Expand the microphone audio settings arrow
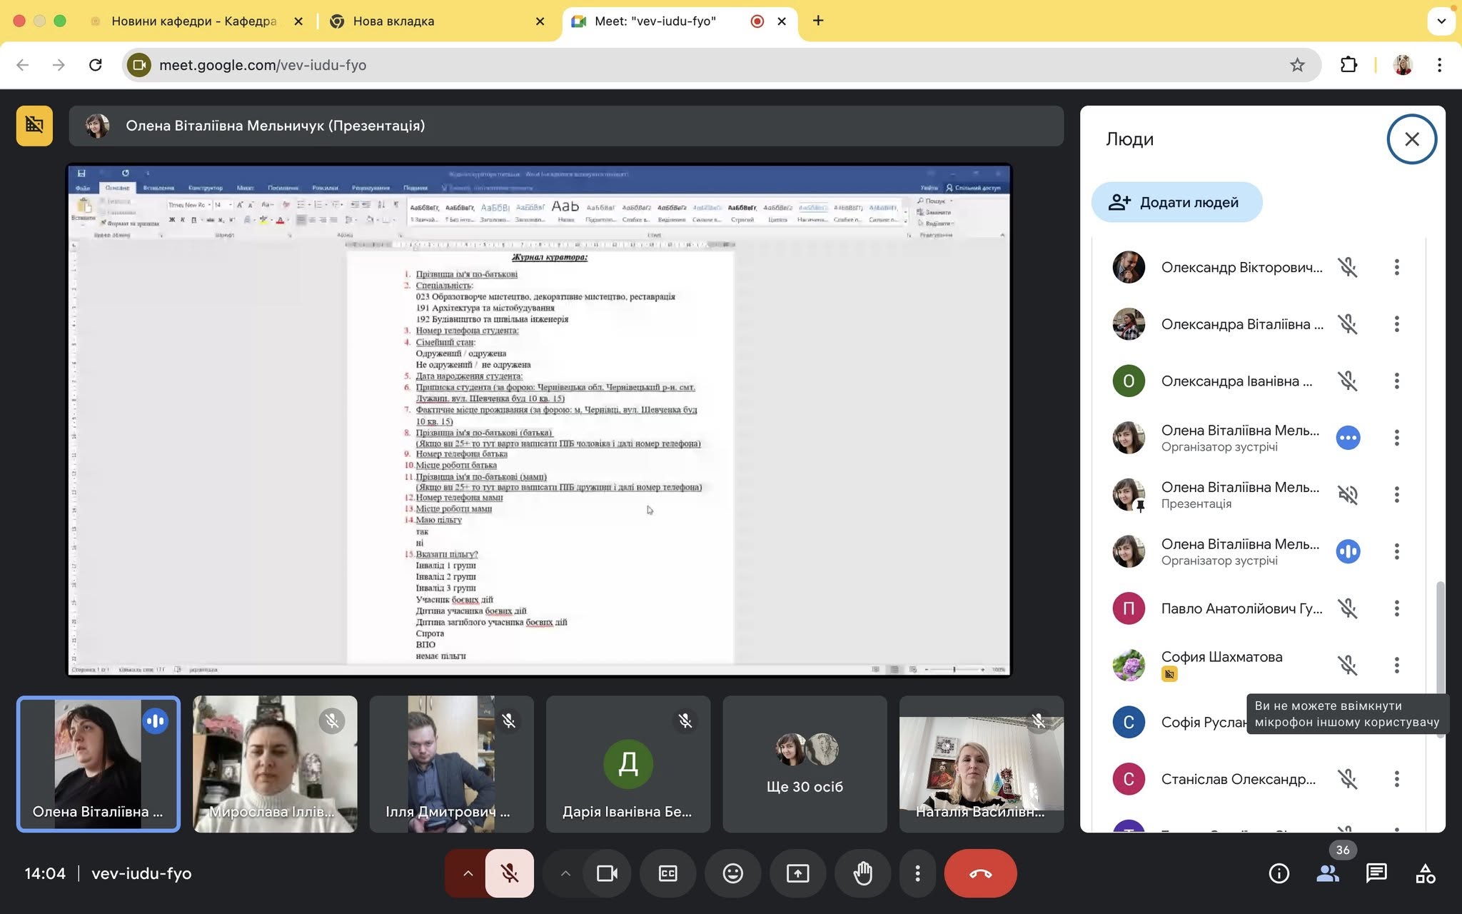 point(468,873)
